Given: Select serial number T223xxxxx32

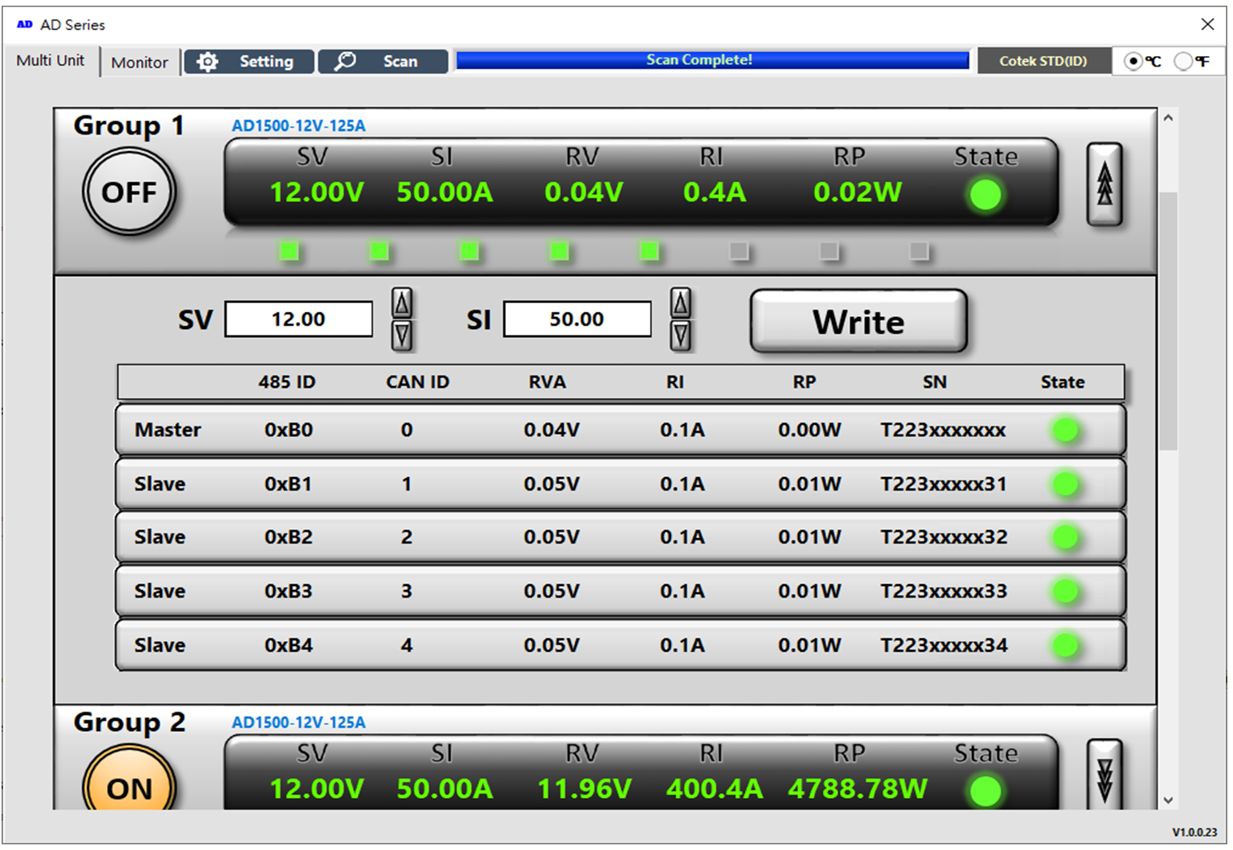Looking at the screenshot, I should (x=943, y=537).
